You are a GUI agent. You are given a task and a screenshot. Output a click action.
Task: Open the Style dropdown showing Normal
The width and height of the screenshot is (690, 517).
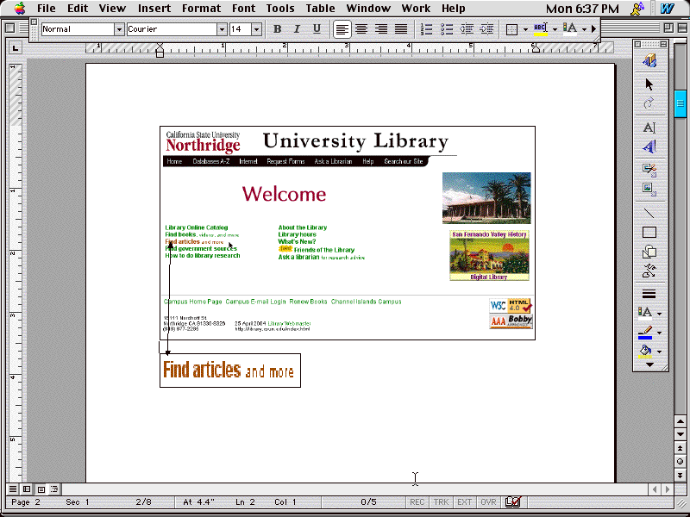[119, 29]
